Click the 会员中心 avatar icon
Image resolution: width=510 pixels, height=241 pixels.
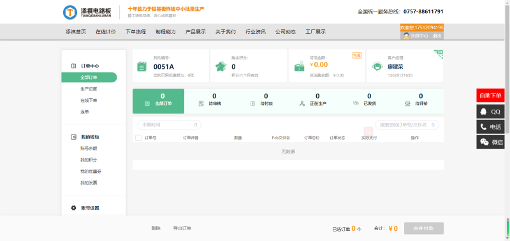[x=406, y=36]
